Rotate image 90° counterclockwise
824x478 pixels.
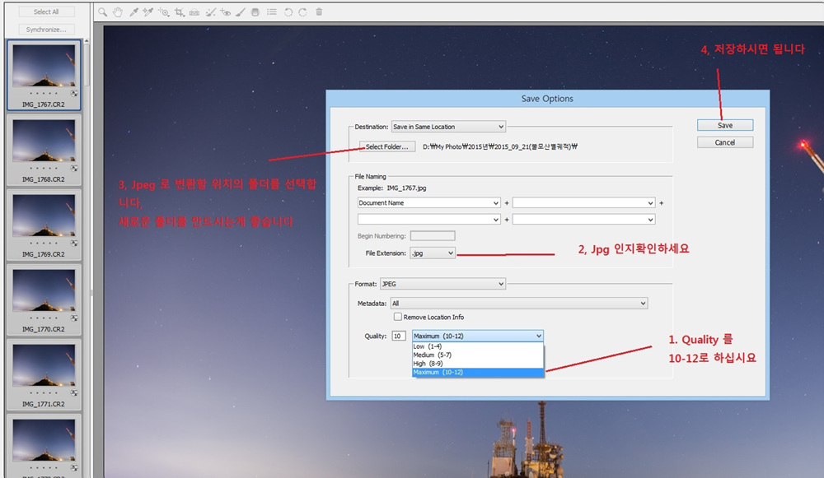(288, 12)
